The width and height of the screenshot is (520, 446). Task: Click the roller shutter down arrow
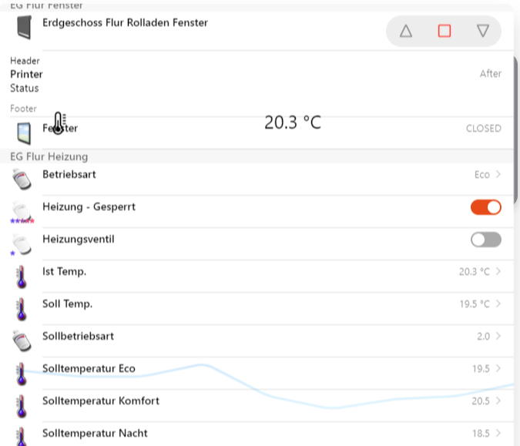pos(483,31)
